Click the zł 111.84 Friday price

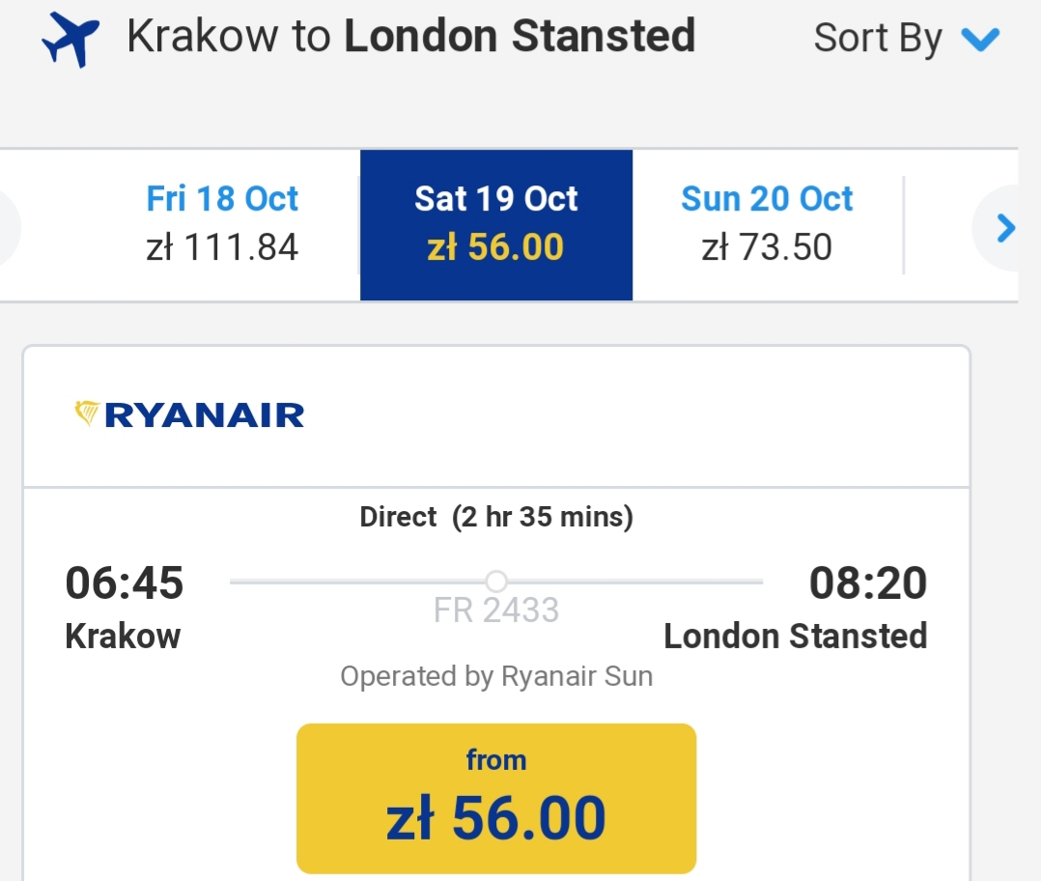(222, 247)
